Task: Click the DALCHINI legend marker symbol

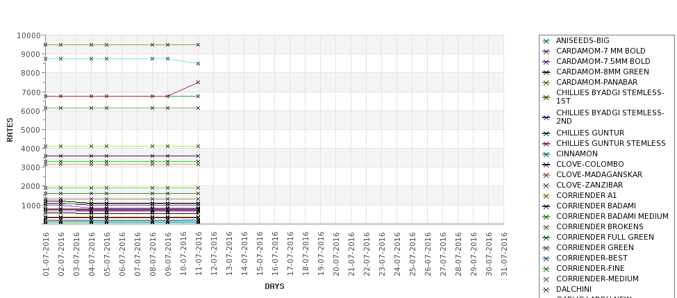Action: click(x=546, y=290)
